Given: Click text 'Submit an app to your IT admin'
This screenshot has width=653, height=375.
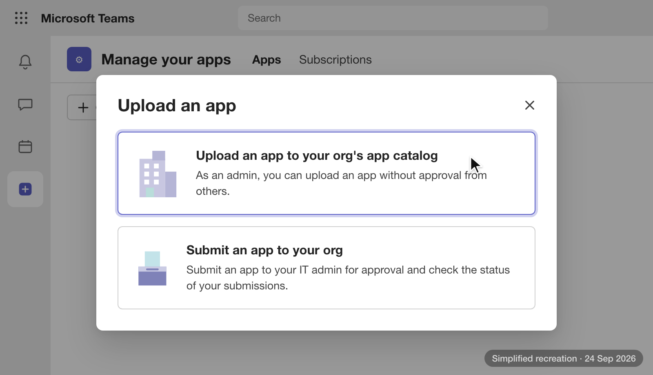Looking at the screenshot, I should pos(264,270).
